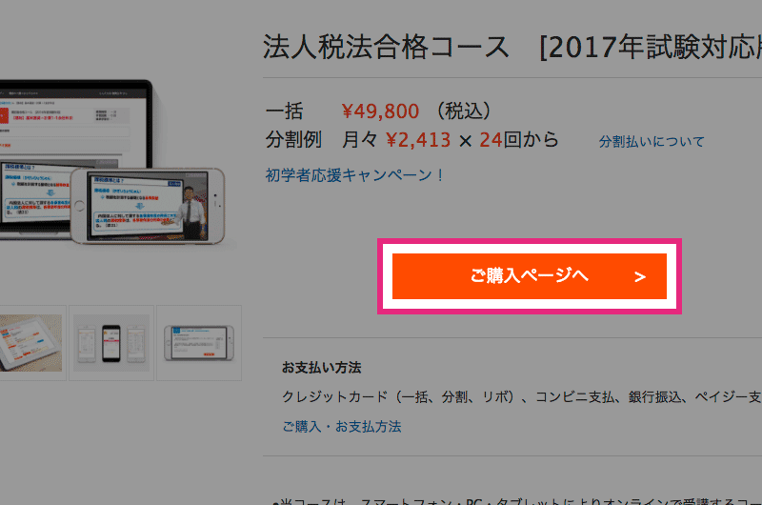Click the （税込） tax-included label

[x=464, y=111]
